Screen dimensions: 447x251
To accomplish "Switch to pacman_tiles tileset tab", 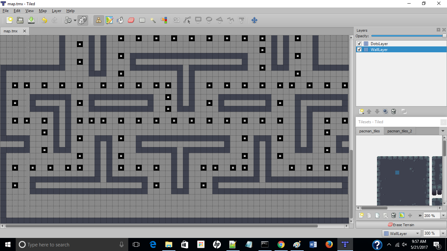I will coord(369,131).
